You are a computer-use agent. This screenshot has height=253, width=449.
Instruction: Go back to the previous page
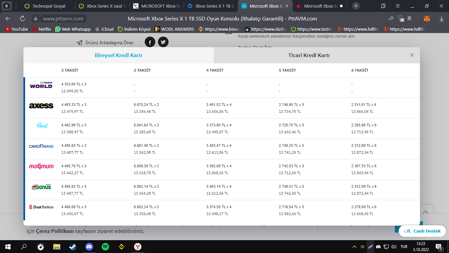8,19
